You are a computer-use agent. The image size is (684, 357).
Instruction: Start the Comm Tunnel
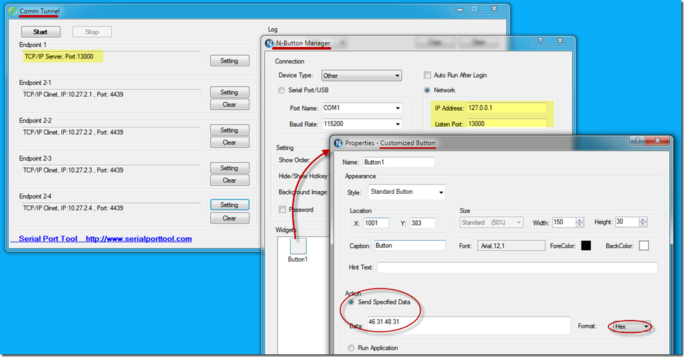pyautogui.click(x=41, y=32)
